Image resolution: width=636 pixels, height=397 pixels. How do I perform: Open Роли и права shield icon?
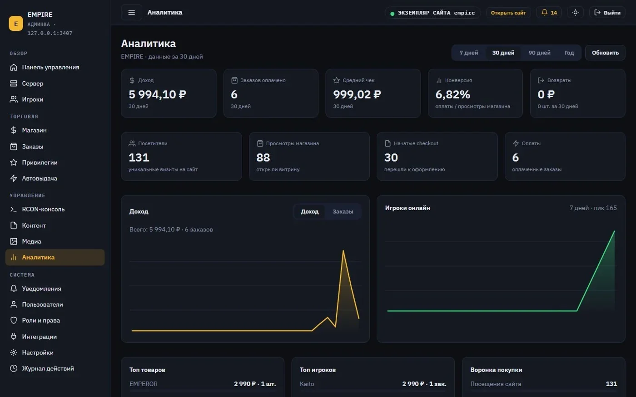(x=14, y=320)
